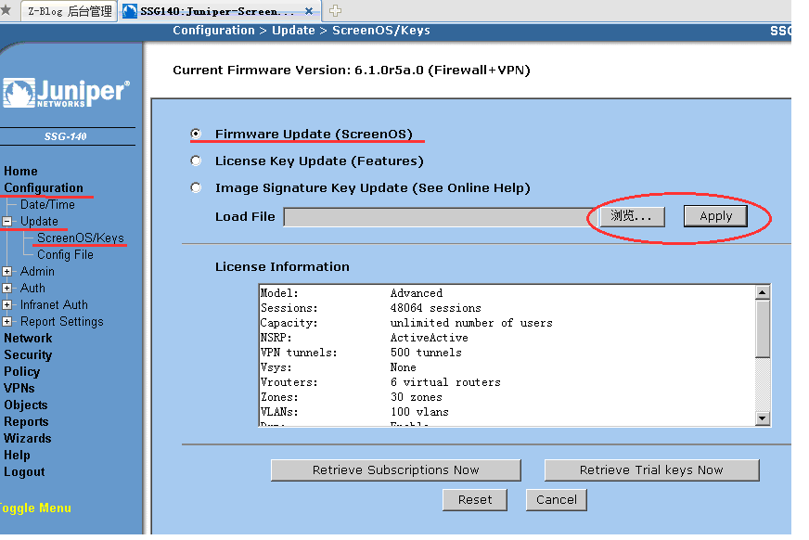Open the Policy menu item
The width and height of the screenshot is (809, 540).
tap(21, 371)
